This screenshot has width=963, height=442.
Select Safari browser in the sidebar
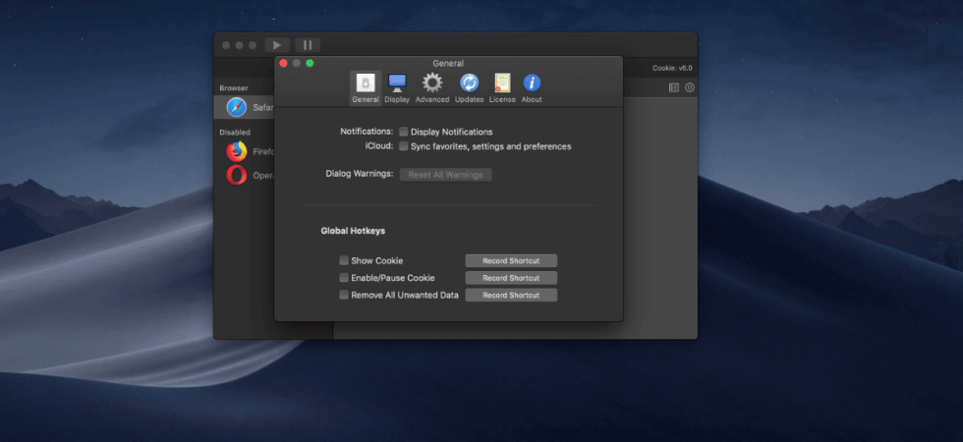[245, 107]
